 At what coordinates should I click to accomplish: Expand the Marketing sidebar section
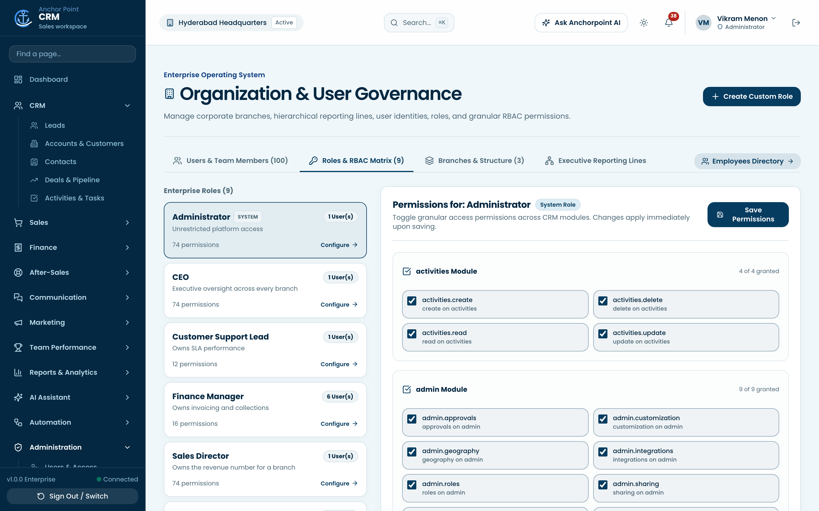tap(73, 322)
